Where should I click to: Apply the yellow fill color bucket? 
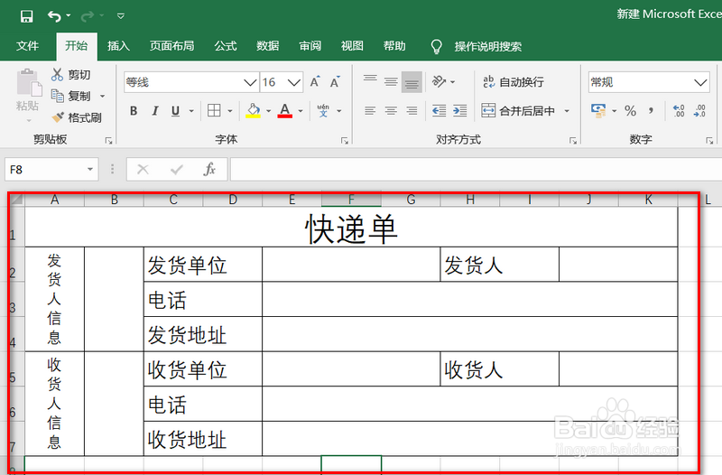tap(254, 110)
